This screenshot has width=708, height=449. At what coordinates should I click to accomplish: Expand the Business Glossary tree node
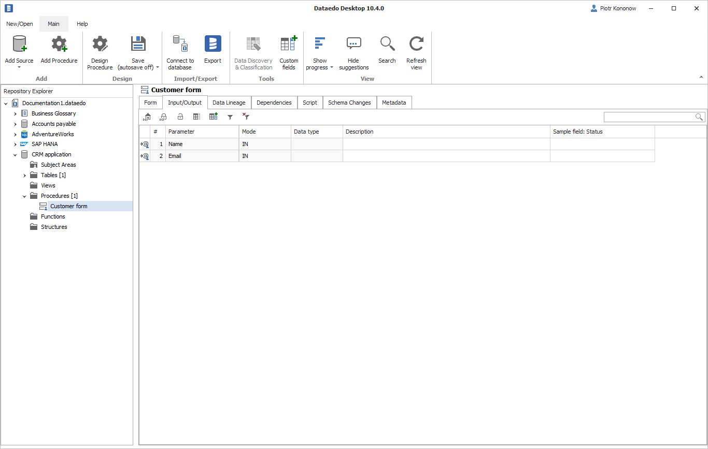(16, 113)
